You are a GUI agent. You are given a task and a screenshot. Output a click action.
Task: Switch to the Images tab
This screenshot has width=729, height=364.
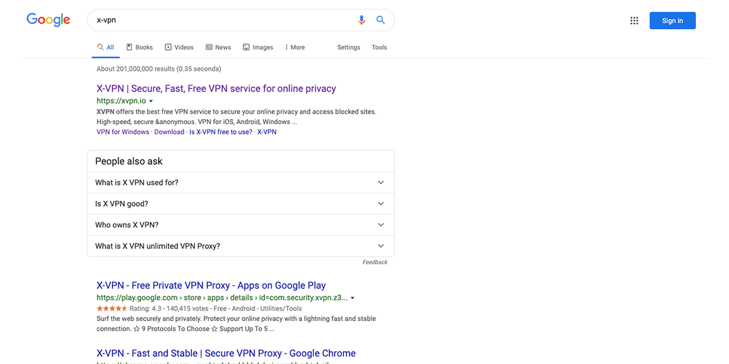258,47
